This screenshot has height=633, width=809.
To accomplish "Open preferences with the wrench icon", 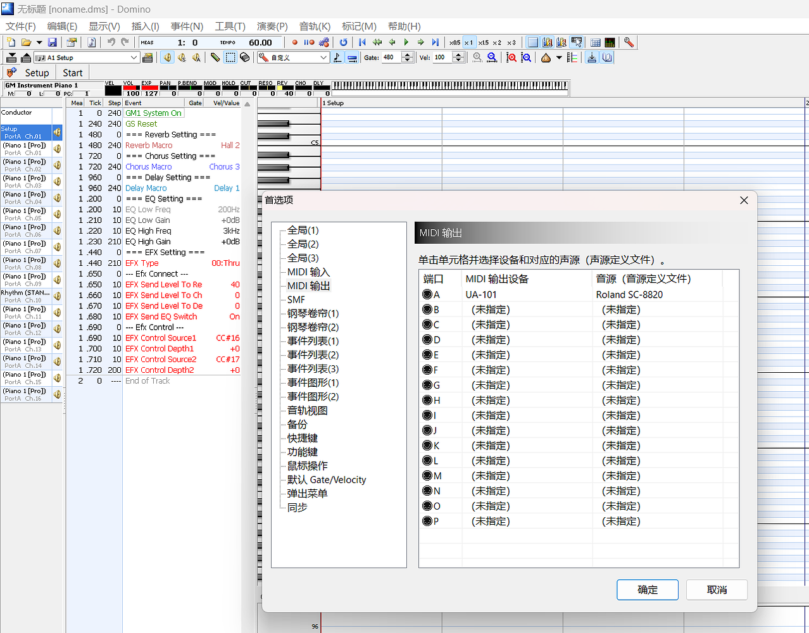I will [629, 42].
